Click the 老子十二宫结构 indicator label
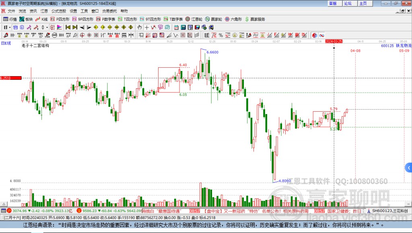 35,46
